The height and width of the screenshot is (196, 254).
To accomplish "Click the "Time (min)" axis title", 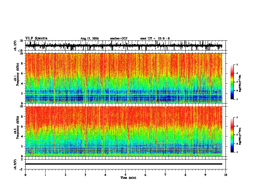I will [x=128, y=178].
